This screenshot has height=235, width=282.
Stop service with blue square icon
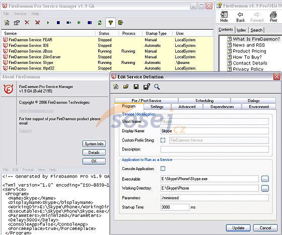click(58, 23)
